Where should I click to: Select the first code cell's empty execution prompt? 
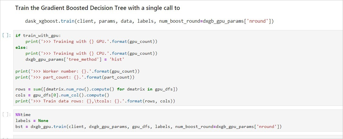pos(7,35)
